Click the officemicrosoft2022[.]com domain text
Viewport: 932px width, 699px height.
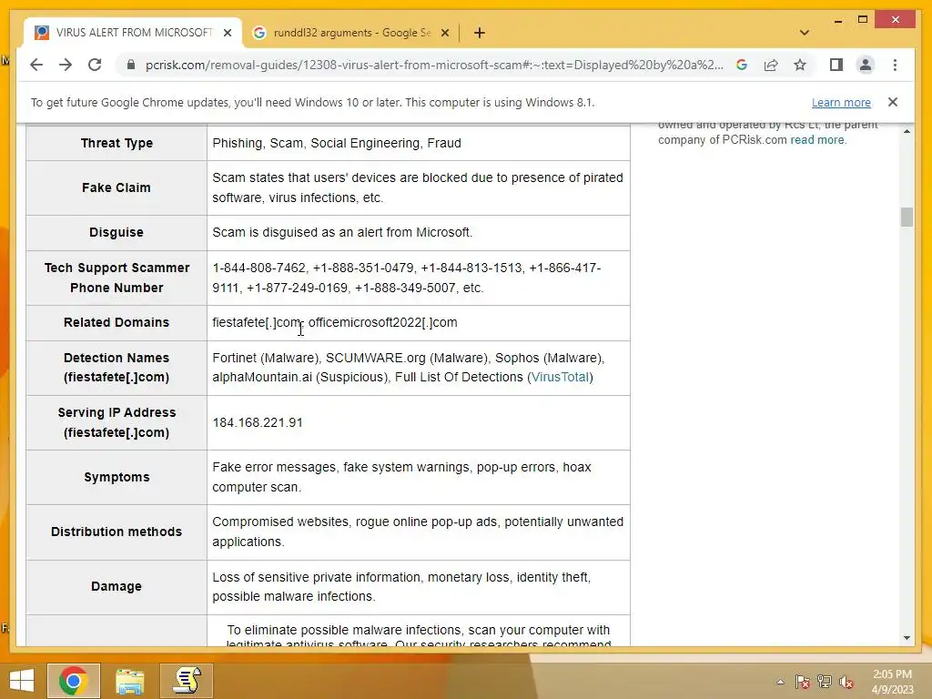[383, 322]
